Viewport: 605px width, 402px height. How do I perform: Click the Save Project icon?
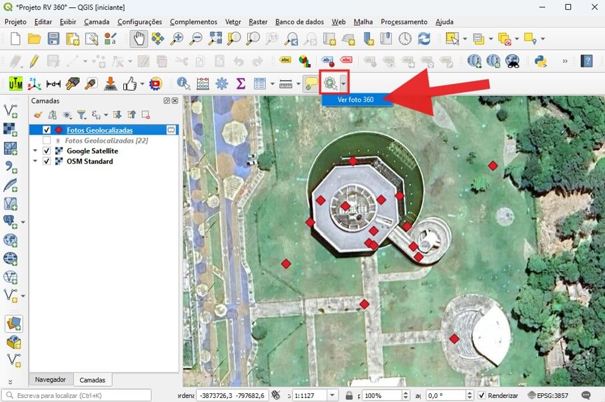[53, 39]
